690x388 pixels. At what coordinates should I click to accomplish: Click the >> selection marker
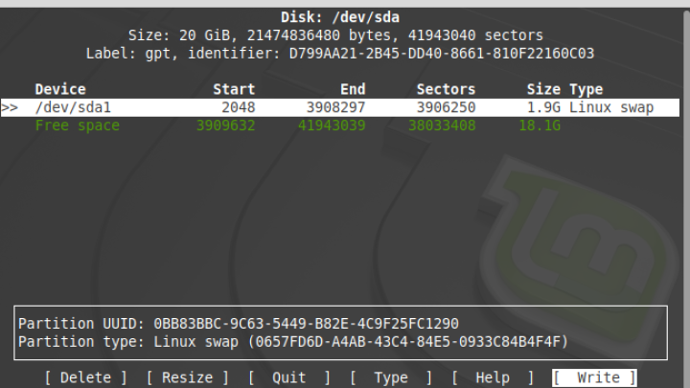pyautogui.click(x=10, y=107)
